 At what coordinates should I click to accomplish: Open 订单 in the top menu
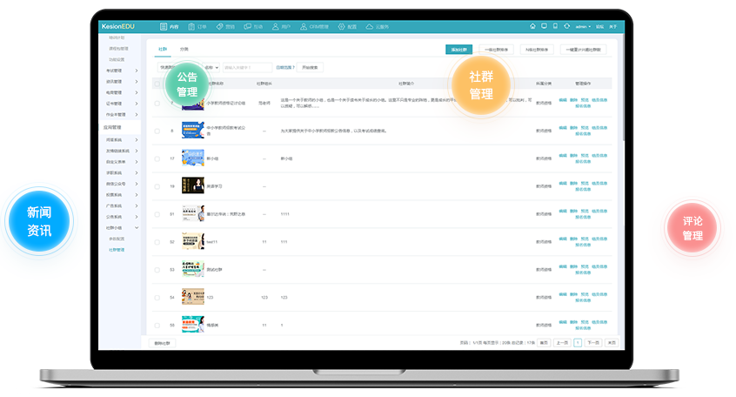198,27
